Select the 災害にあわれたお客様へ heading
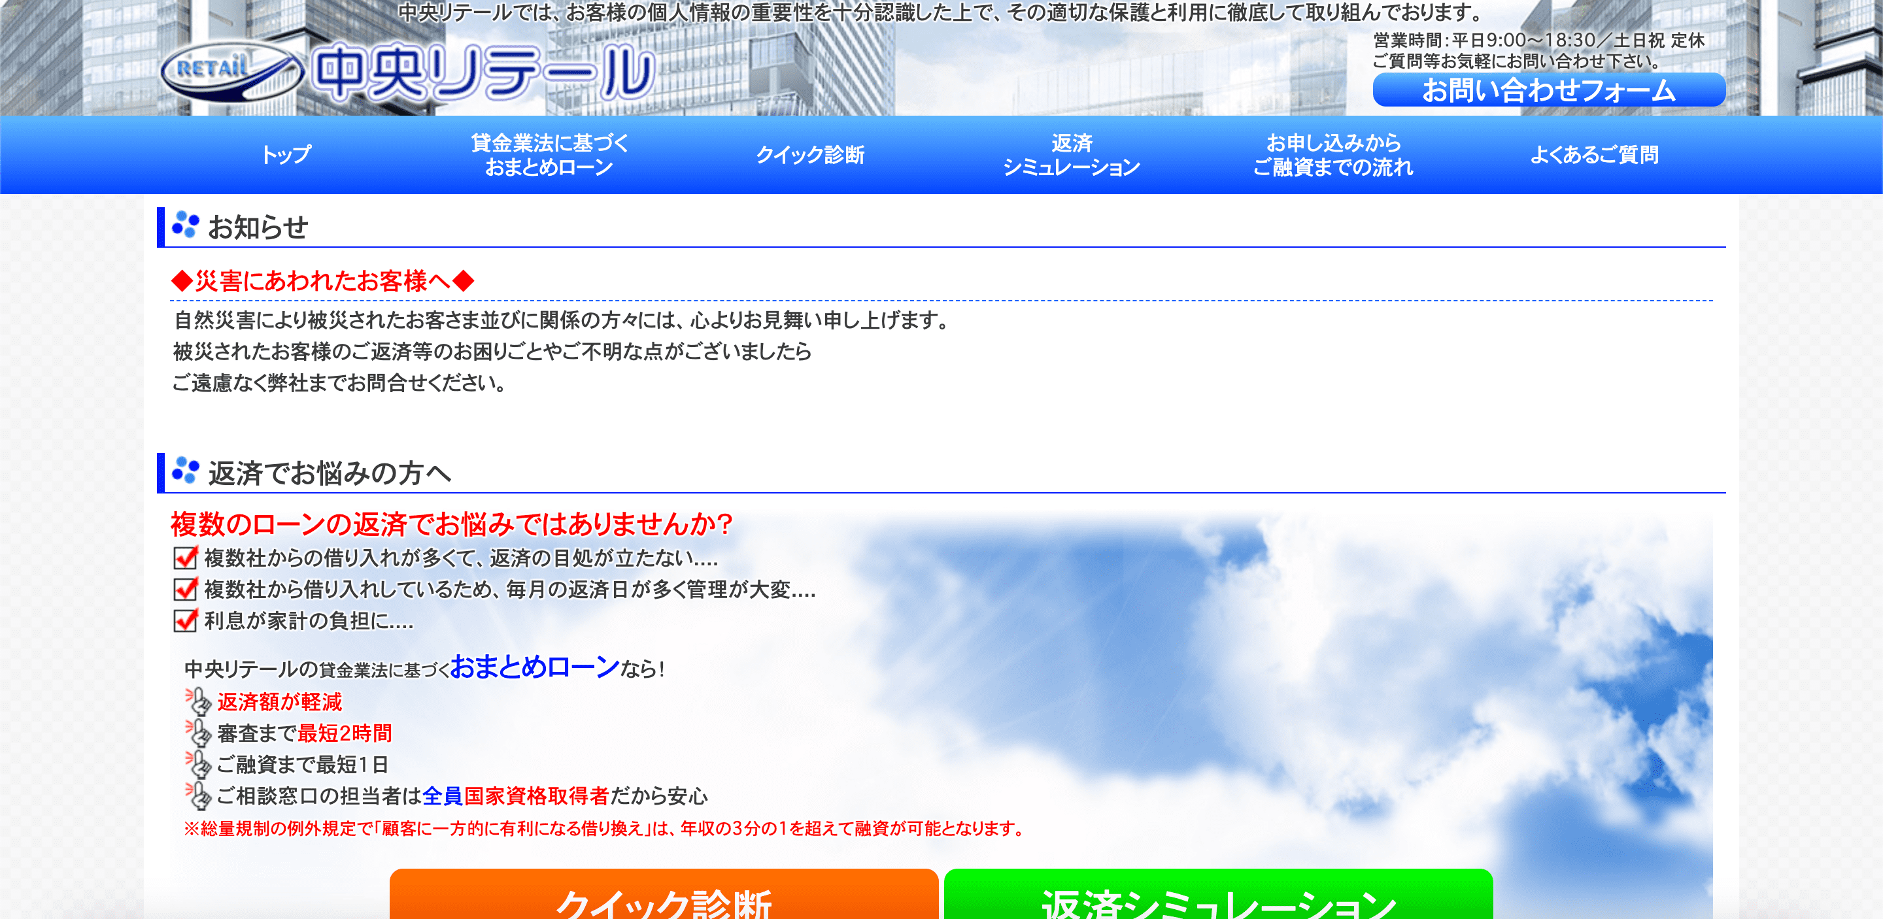 tap(322, 278)
